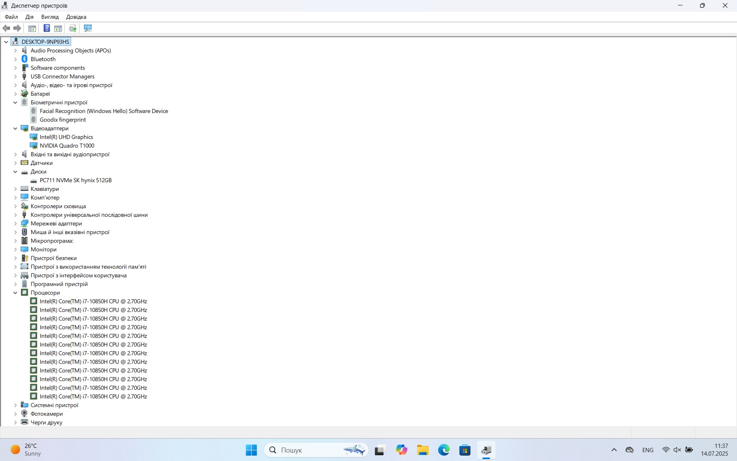Click the Wi-Fi icon in system tray
Screen dimensions: 737x461
666,450
